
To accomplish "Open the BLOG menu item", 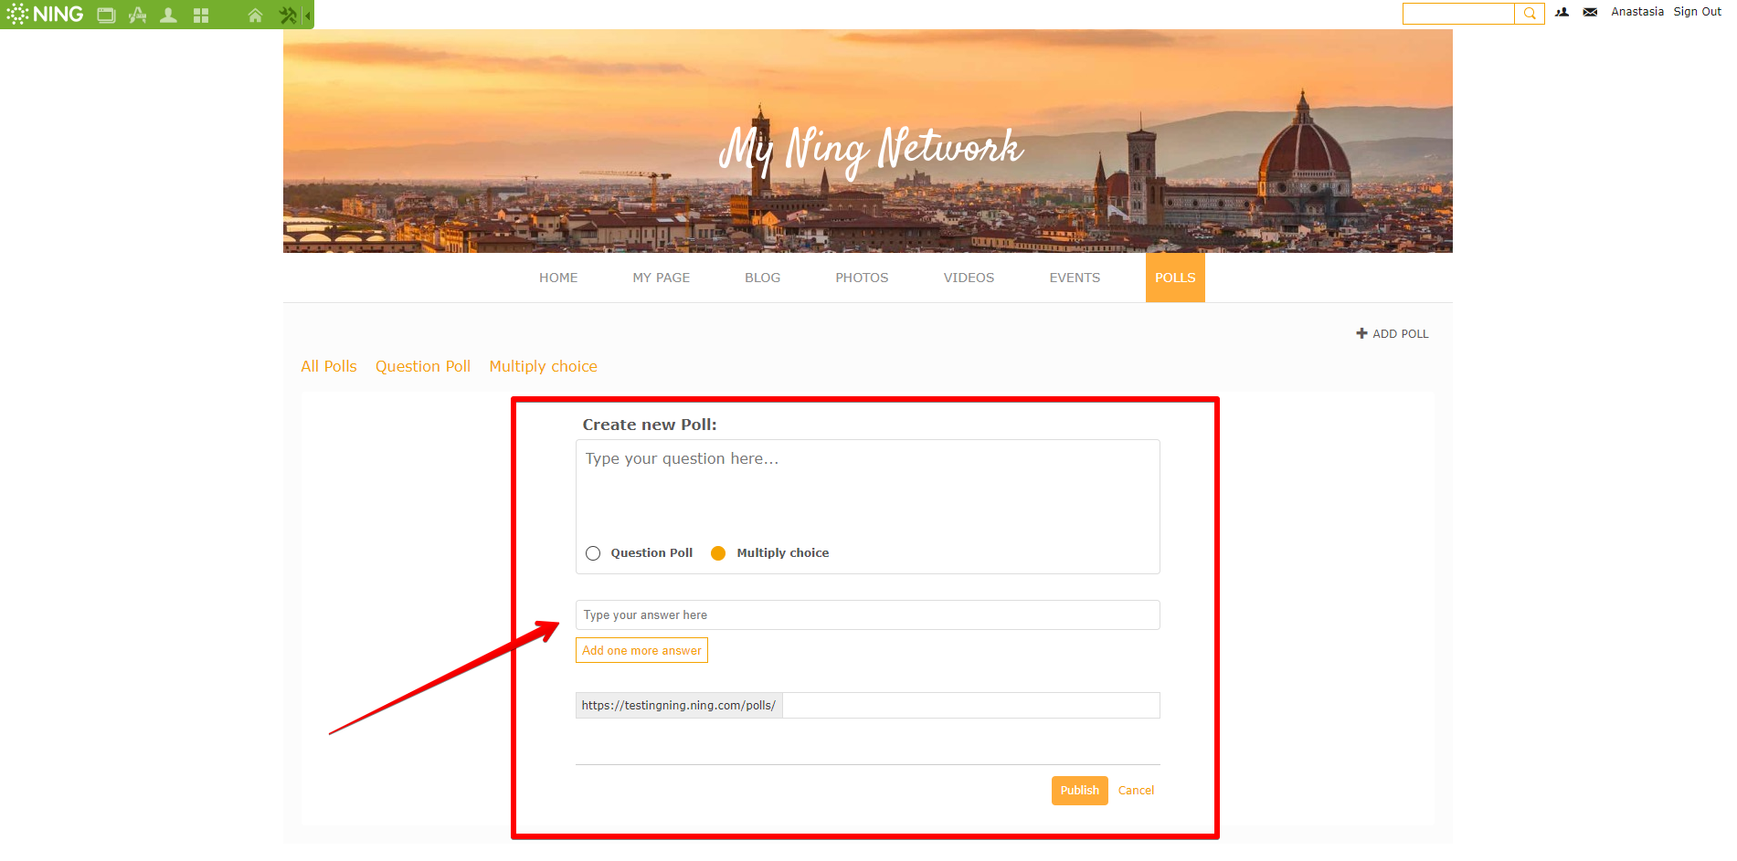I will click(763, 278).
